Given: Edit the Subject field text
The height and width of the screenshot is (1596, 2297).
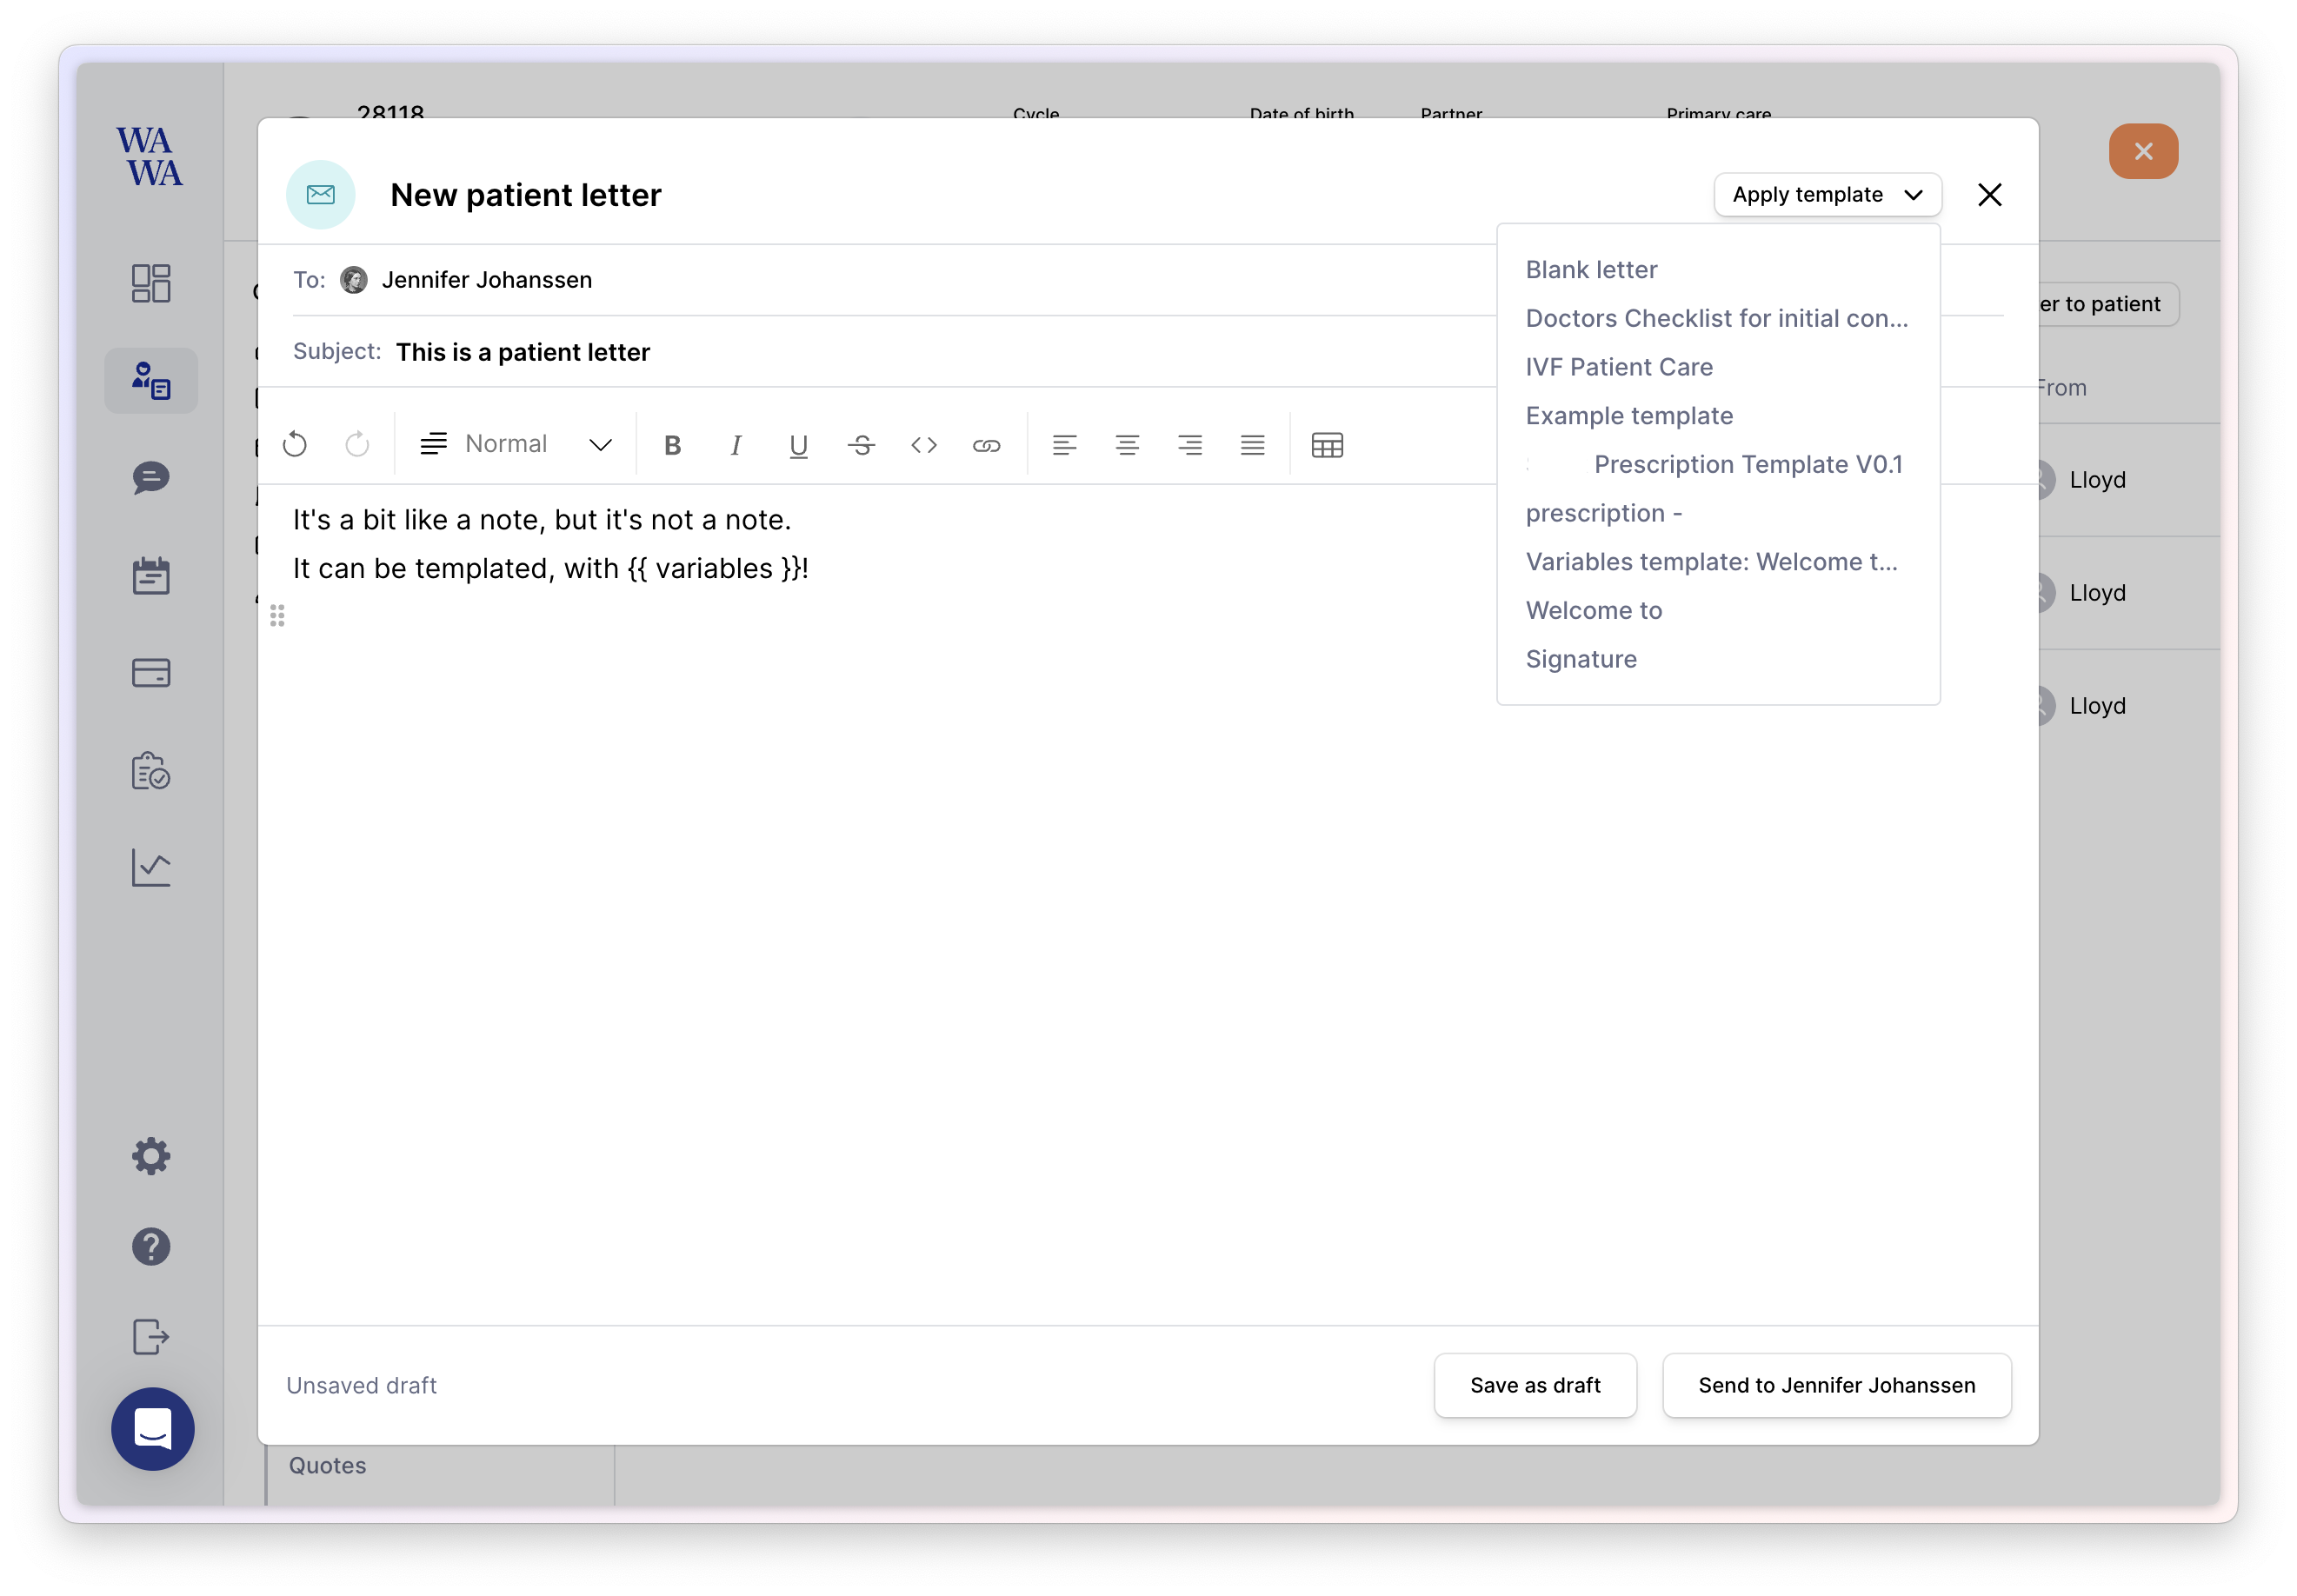Looking at the screenshot, I should pyautogui.click(x=522, y=352).
